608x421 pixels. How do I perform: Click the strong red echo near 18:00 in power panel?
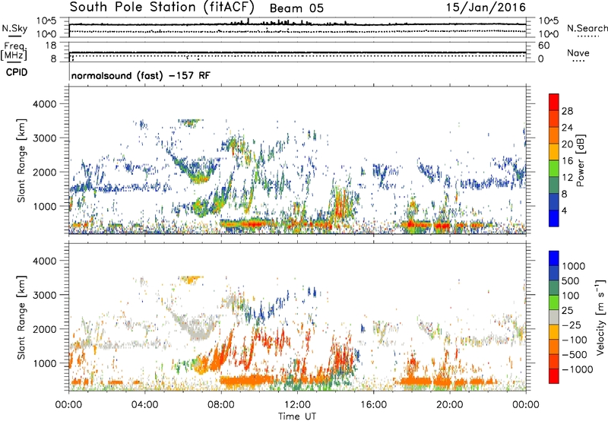[415, 224]
